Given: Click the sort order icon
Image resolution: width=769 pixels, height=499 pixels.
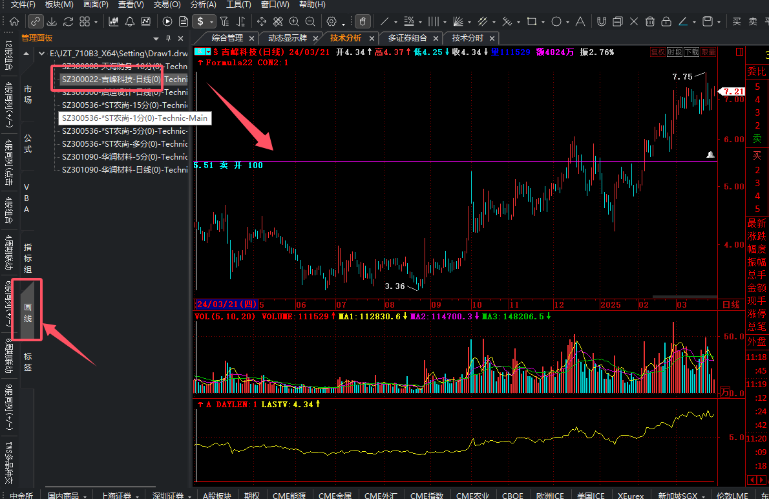Looking at the screenshot, I should (x=241, y=21).
